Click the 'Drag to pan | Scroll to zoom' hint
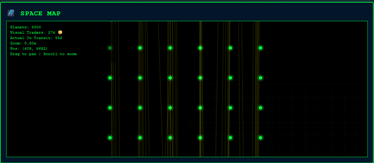374x163 pixels. [43, 54]
